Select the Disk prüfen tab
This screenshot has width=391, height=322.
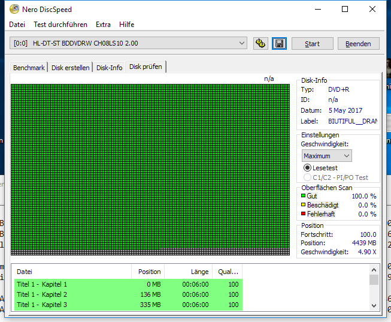[146, 67]
